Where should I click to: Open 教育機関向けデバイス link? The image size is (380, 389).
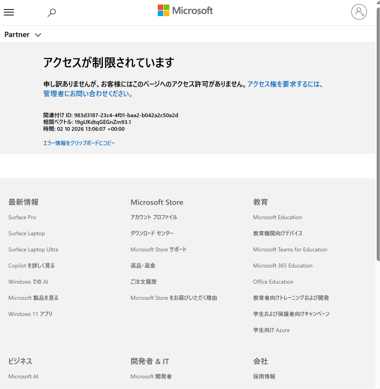[278, 233]
